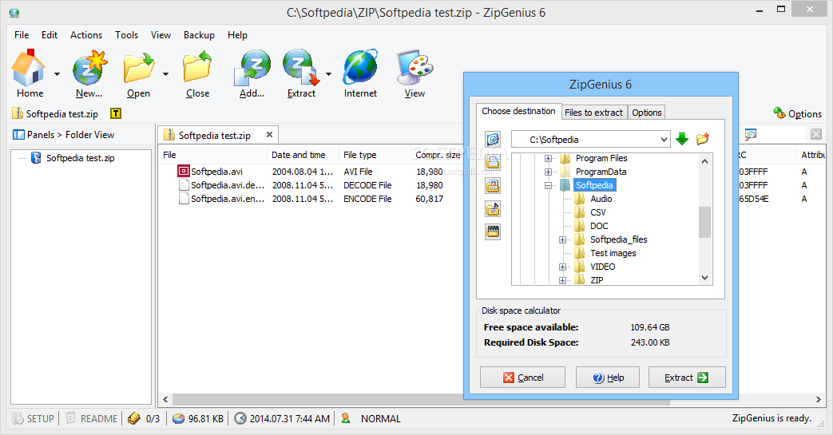Viewport: 833px width, 435px height.
Task: Click the README status bar icon
Action: coord(70,418)
